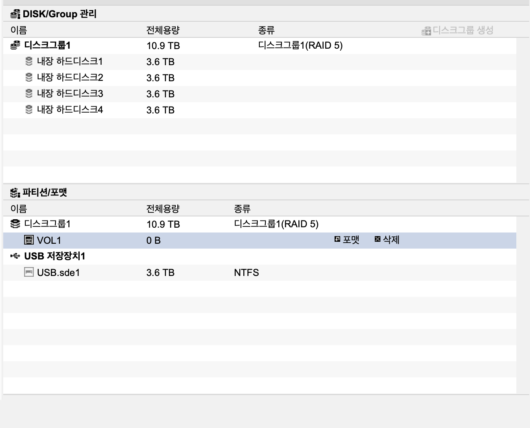Click 전체용량 column header in DISK/Group 관리

163,30
